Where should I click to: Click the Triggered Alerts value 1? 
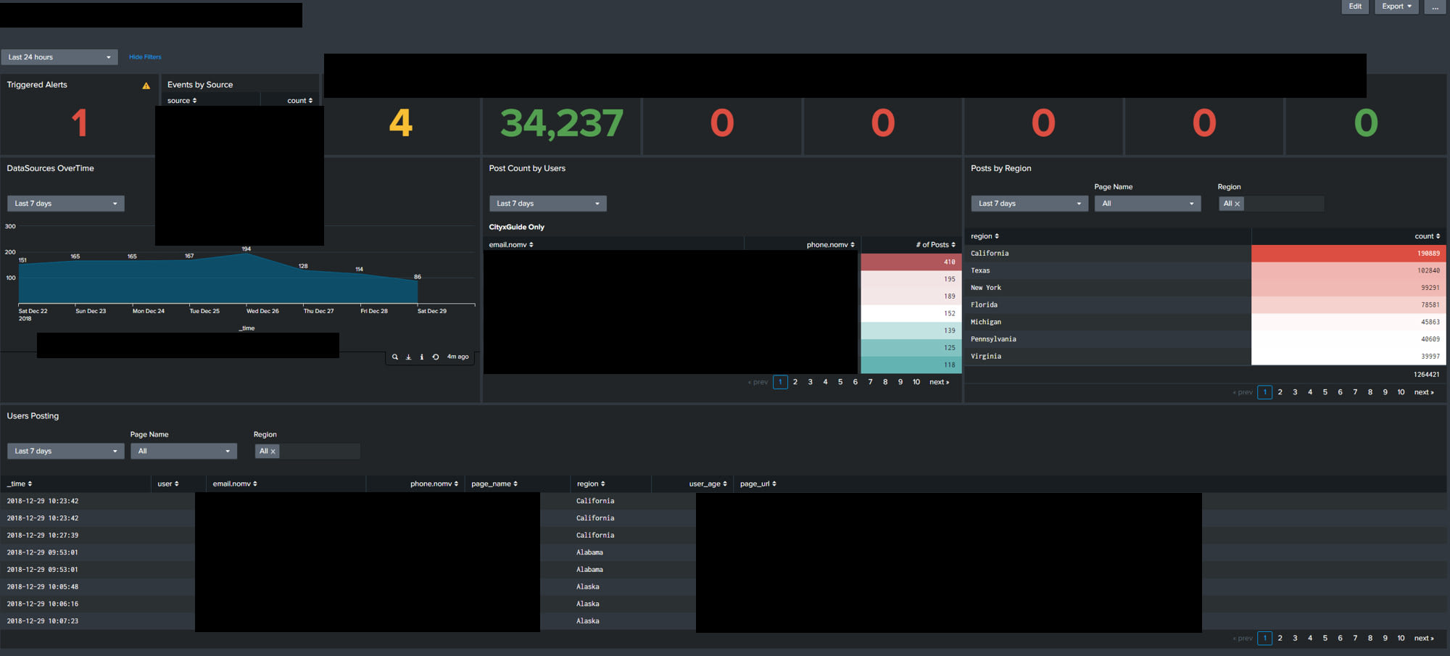pyautogui.click(x=79, y=123)
